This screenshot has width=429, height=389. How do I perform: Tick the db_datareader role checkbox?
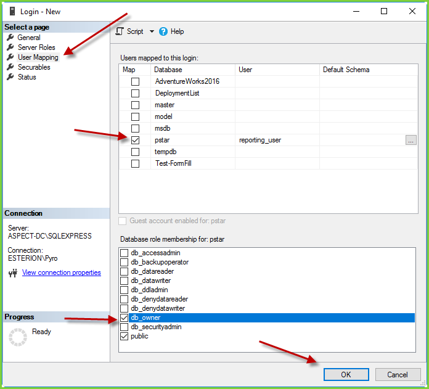pos(125,271)
